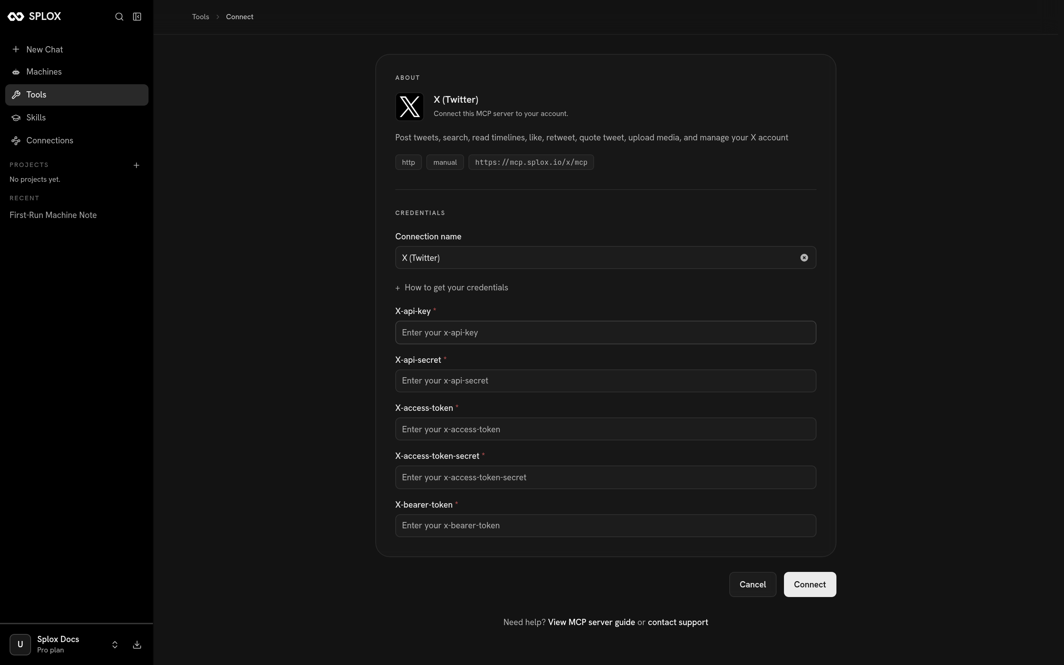Click the Skills graduation cap icon
The height and width of the screenshot is (665, 1064).
click(16, 117)
